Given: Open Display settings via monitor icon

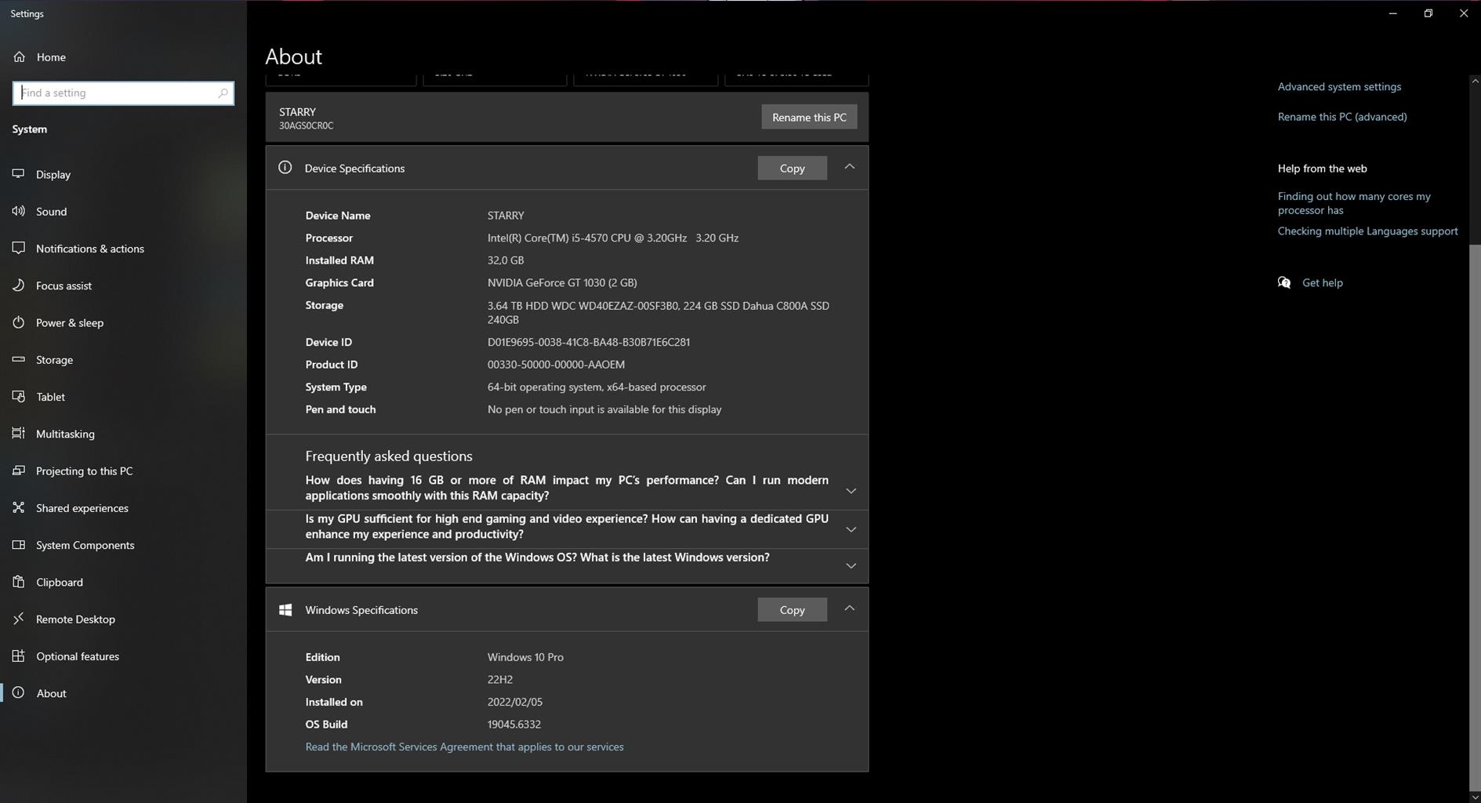Looking at the screenshot, I should [19, 174].
